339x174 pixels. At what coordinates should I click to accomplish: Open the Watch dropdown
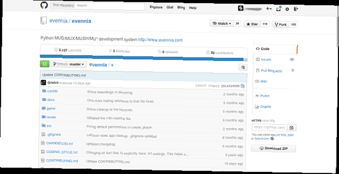pos(222,23)
